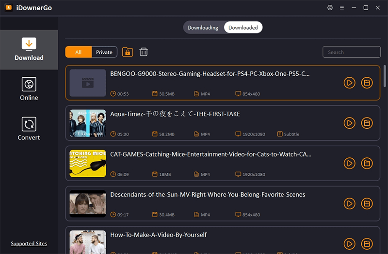388x254 pixels.
Task: Go to the Convert section
Action: pos(29,129)
